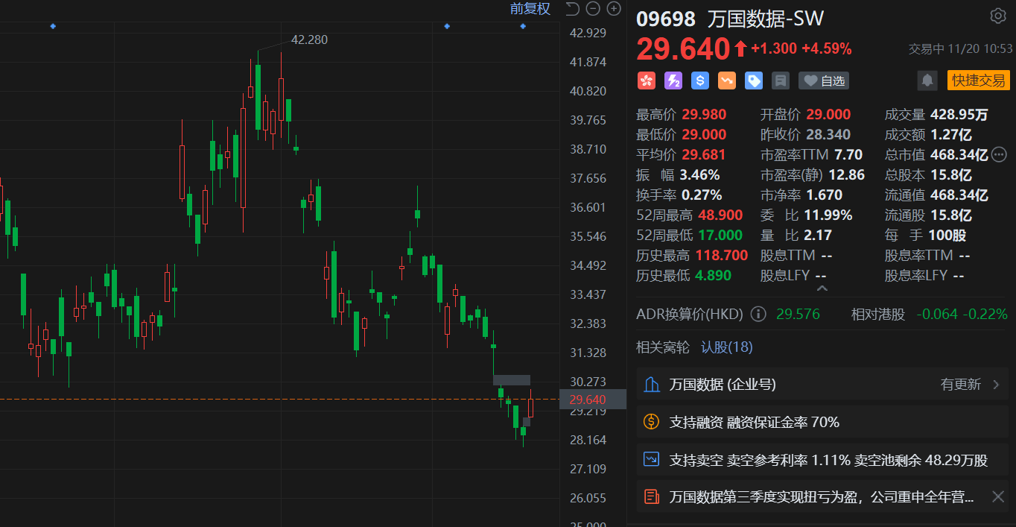Open the gray notes icon
Viewport: 1016px width, 527px height.
(x=780, y=81)
